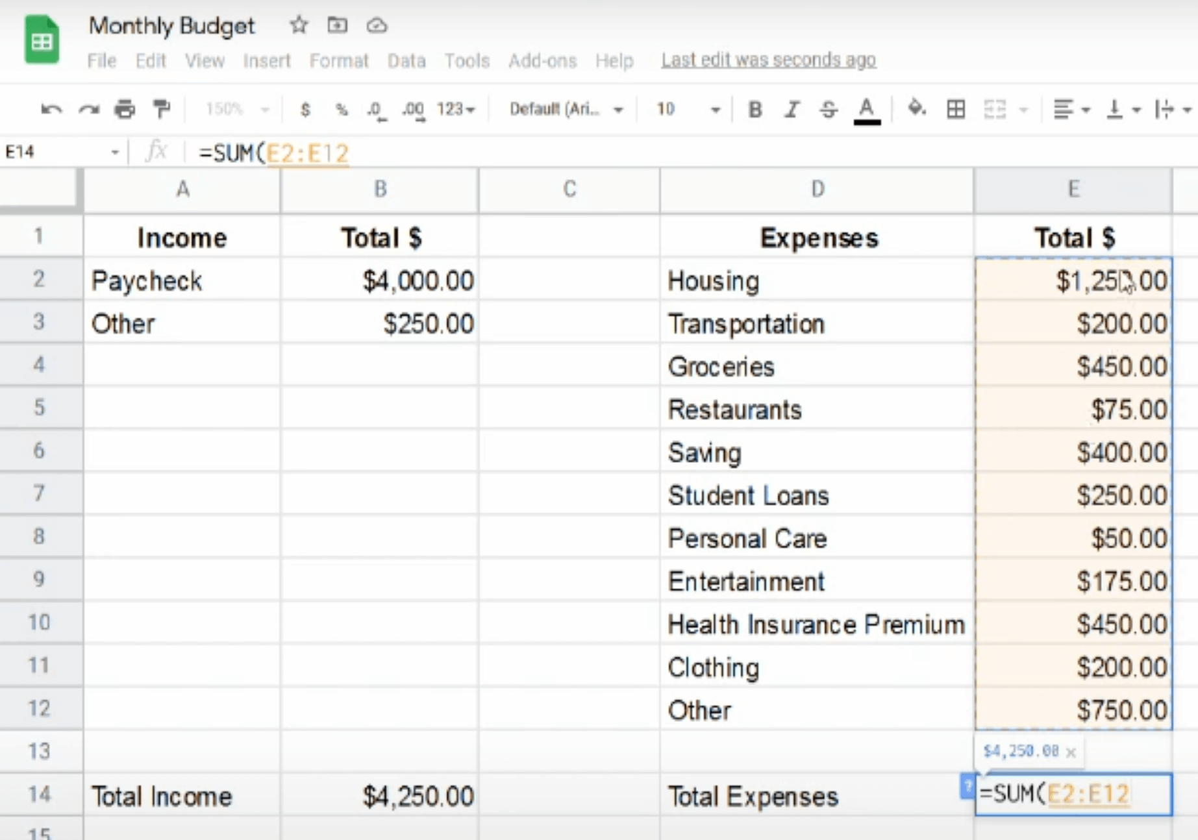Open the Add-ons menu
Image resolution: width=1198 pixels, height=840 pixels.
[543, 60]
